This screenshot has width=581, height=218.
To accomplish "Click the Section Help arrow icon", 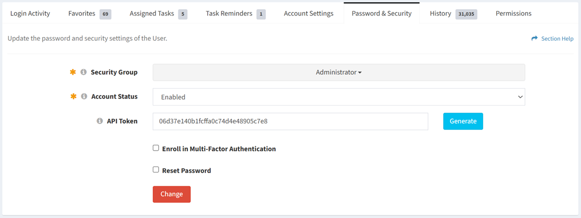I will pos(534,38).
